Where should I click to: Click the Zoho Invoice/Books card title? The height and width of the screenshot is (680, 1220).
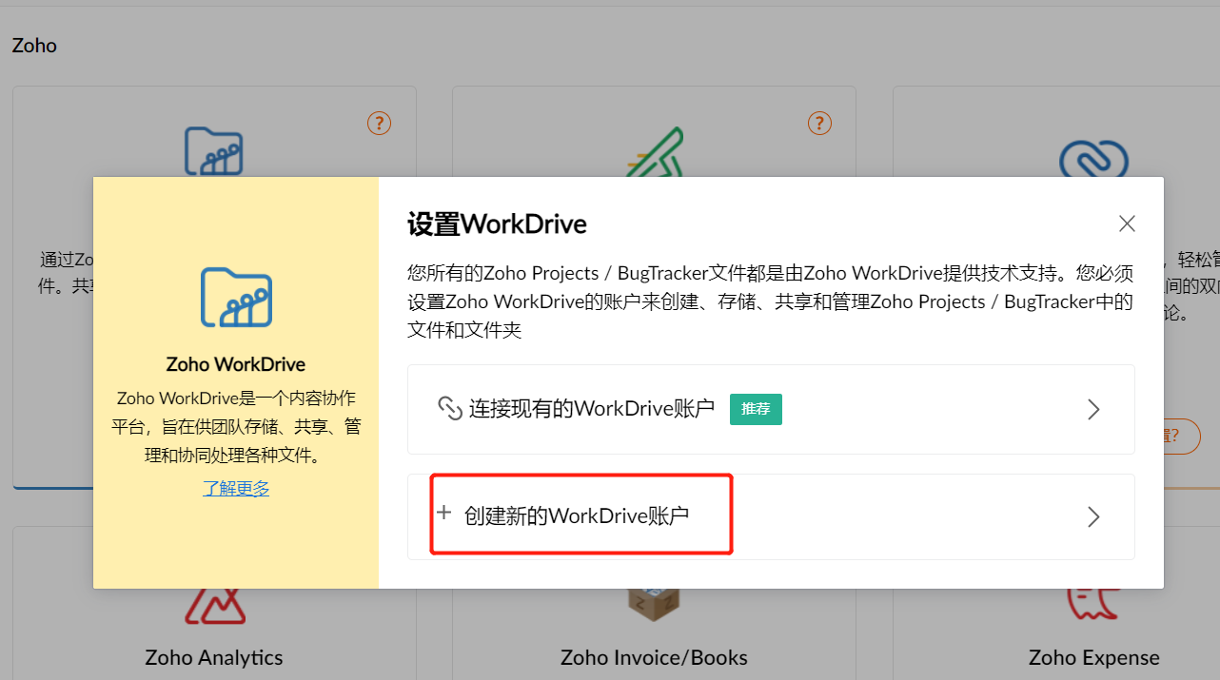pos(654,657)
